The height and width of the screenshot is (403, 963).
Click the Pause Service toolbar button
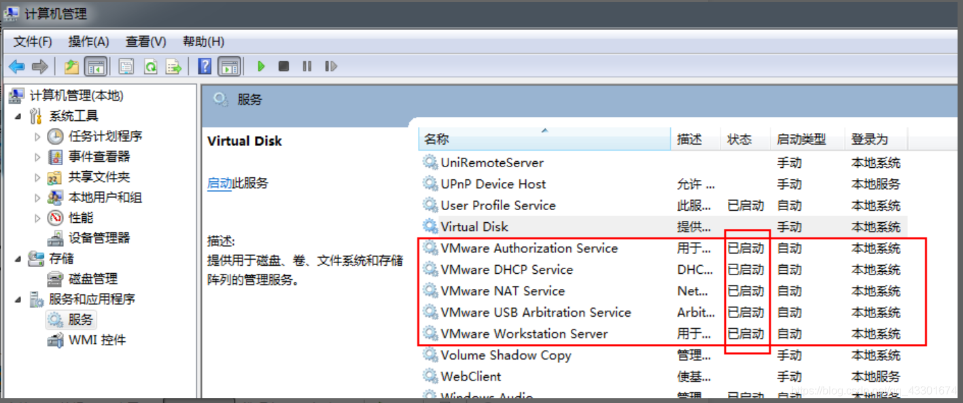tap(307, 67)
